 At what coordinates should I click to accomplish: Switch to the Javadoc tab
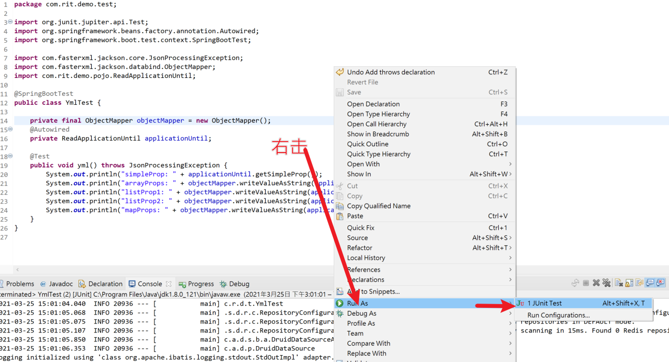click(x=56, y=284)
